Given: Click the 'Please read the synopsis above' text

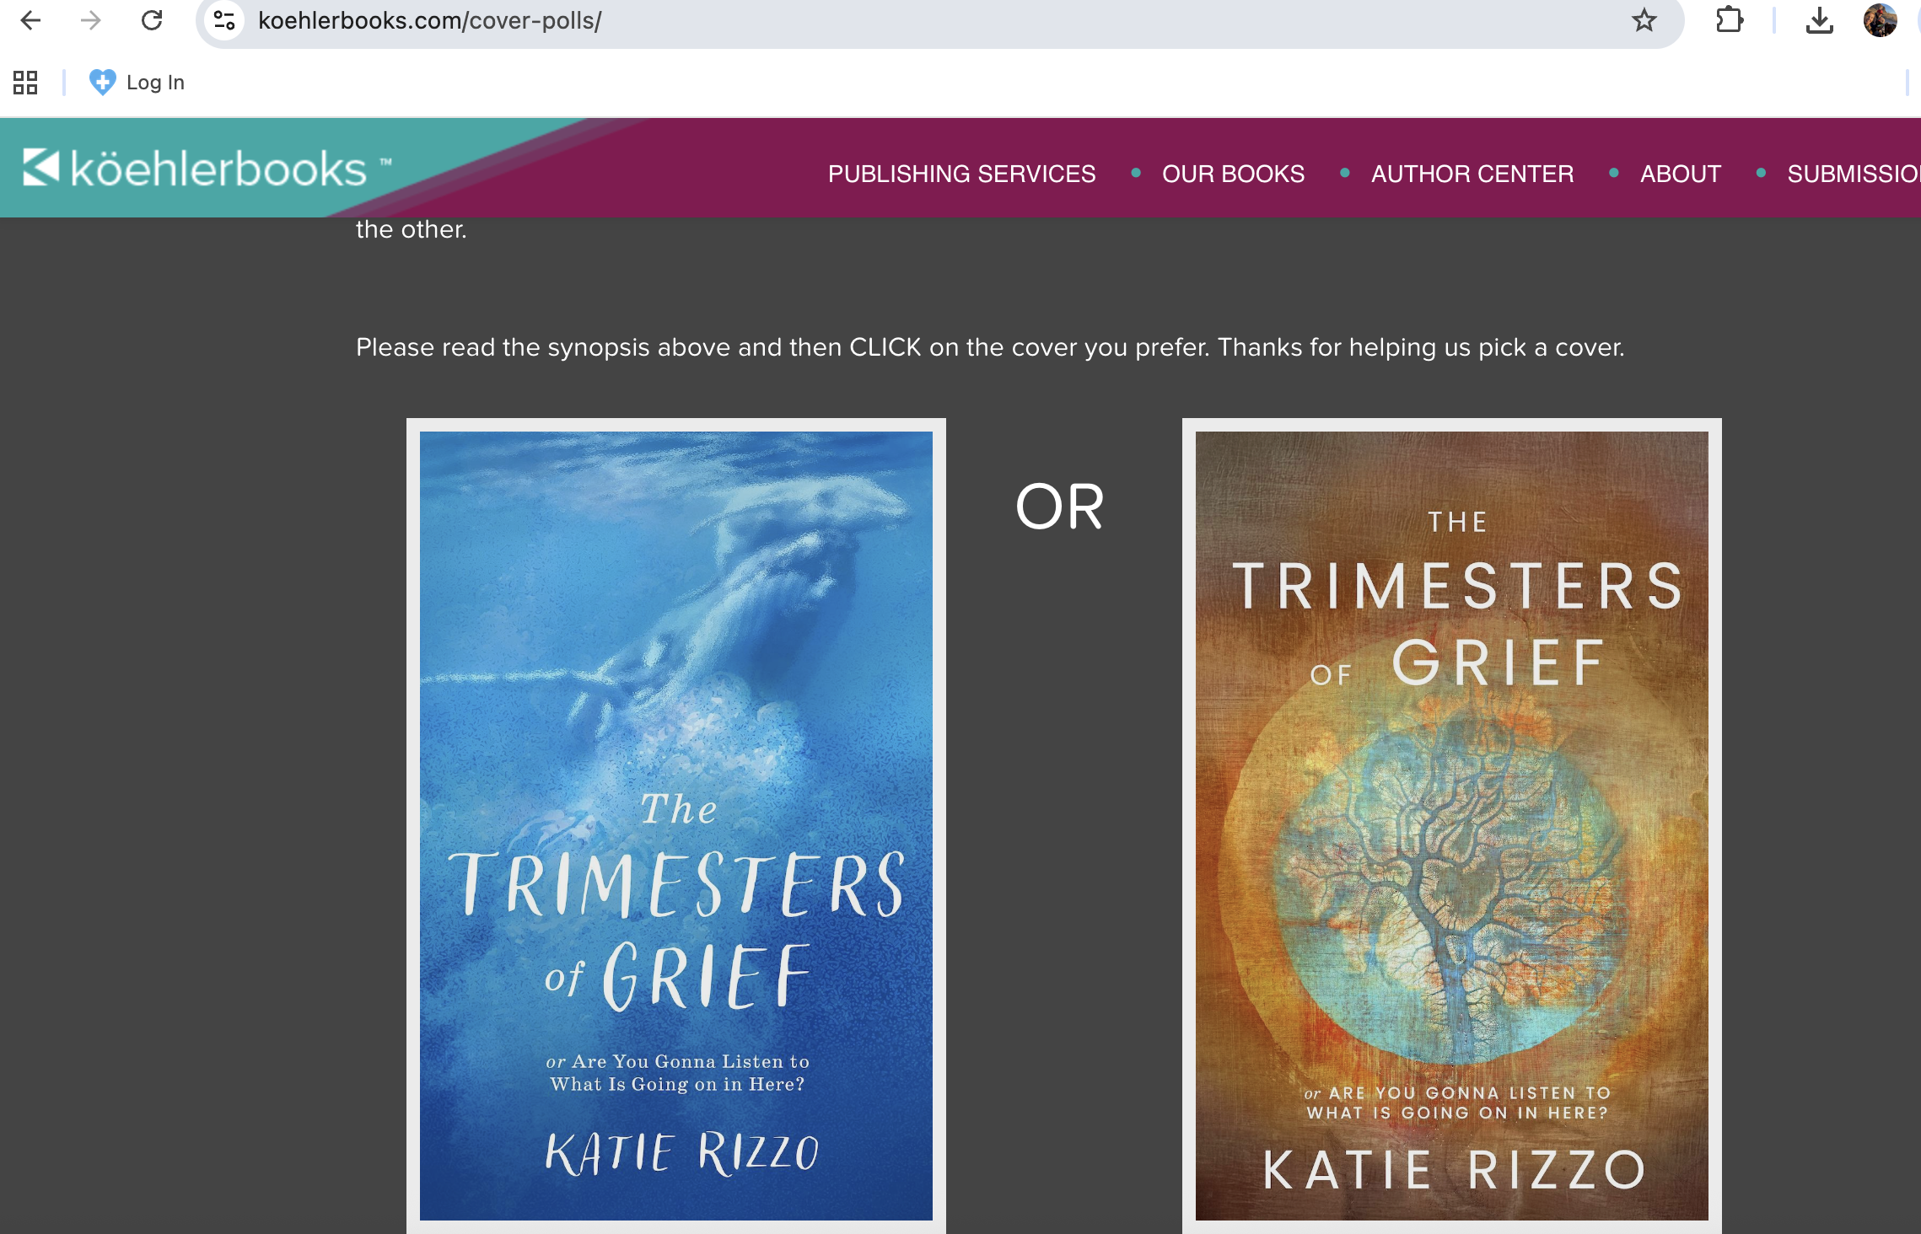Looking at the screenshot, I should pyautogui.click(x=990, y=347).
